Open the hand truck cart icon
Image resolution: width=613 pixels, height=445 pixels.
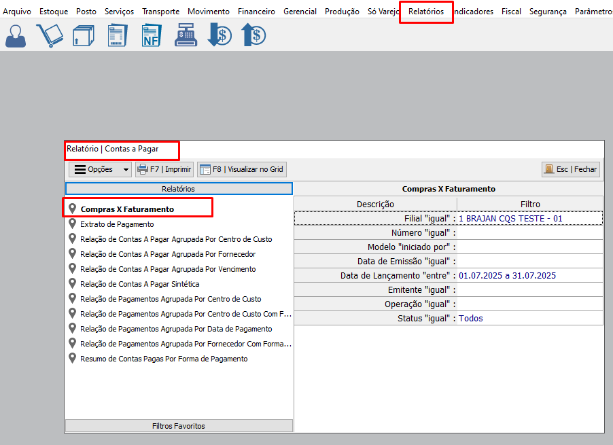(49, 35)
